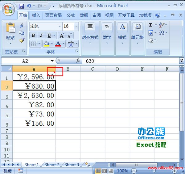
Task: Go to the 审阅 ribbon tab
Action: [x=97, y=15]
